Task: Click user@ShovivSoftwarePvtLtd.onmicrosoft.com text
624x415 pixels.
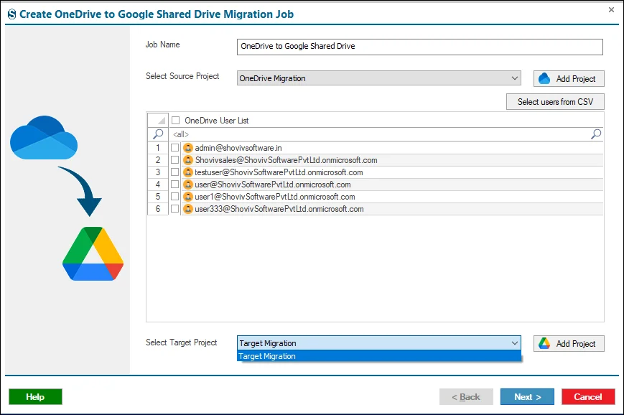Action: click(273, 185)
